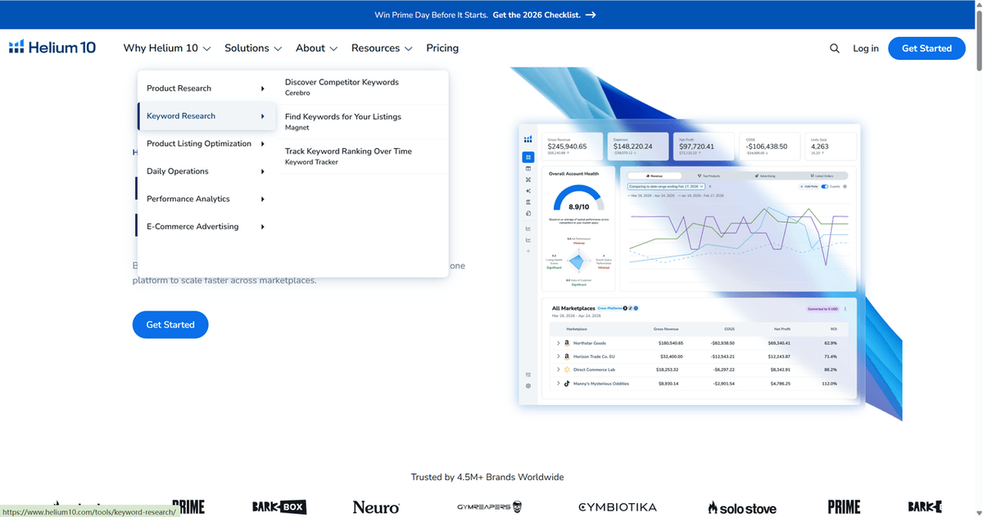Expand the Horizon Trade Co. EU row
Image resolution: width=983 pixels, height=517 pixels.
[x=558, y=356]
